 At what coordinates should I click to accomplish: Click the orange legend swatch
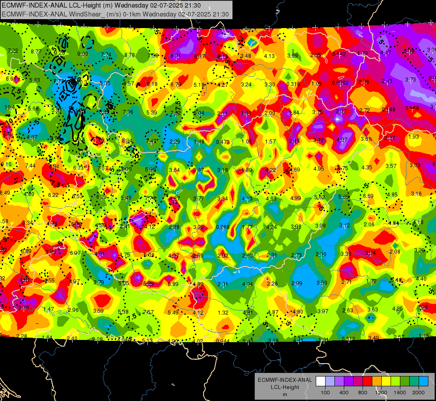pos(376,381)
